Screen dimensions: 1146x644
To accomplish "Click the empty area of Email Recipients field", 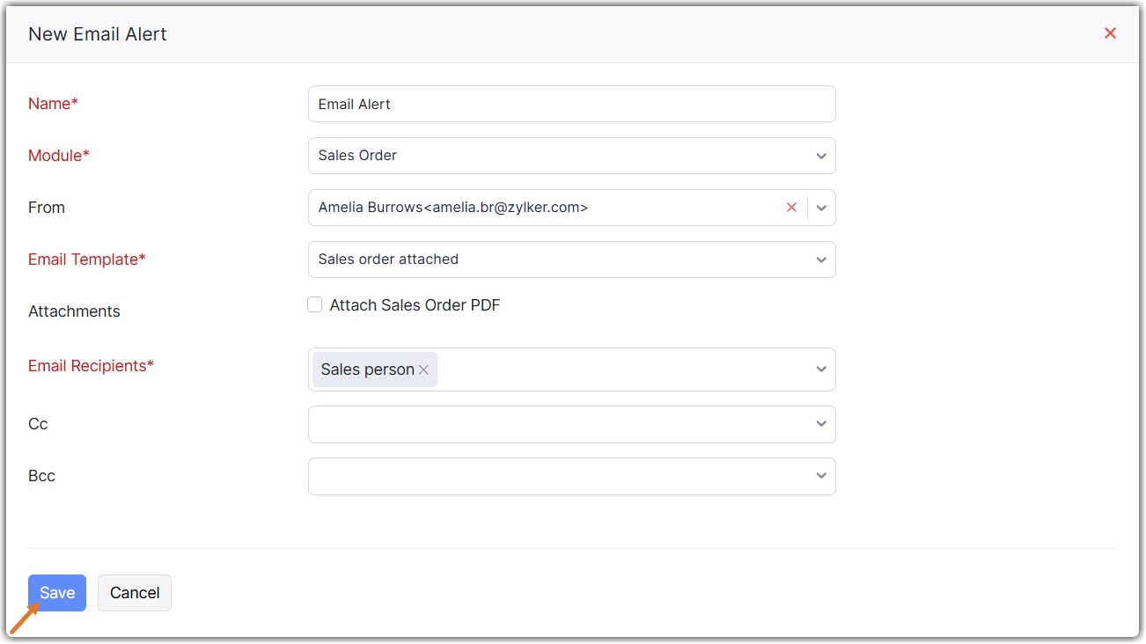I will click(616, 370).
